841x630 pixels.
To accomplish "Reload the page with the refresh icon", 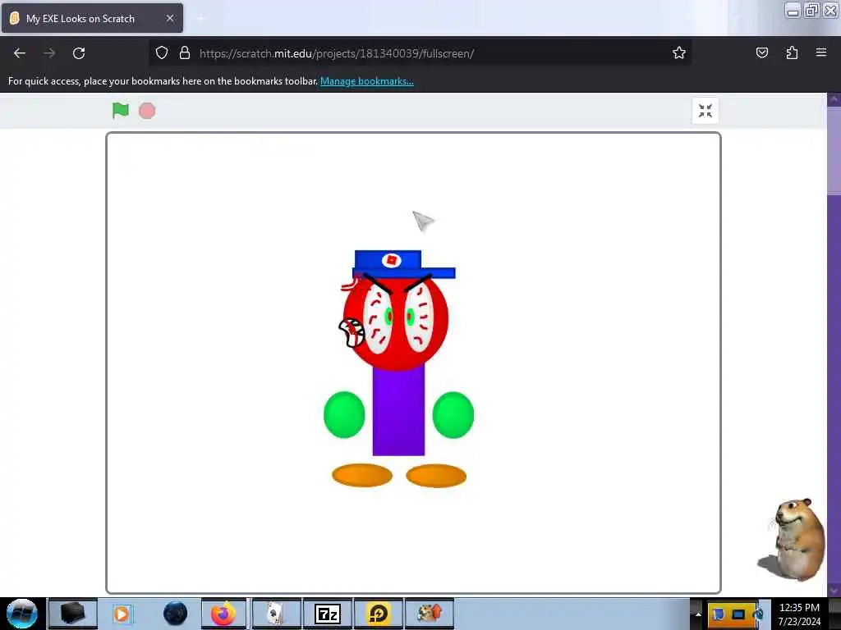I will click(x=79, y=53).
